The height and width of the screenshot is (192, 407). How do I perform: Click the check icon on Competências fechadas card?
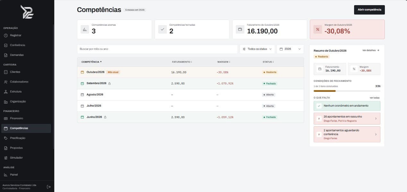click(x=162, y=30)
